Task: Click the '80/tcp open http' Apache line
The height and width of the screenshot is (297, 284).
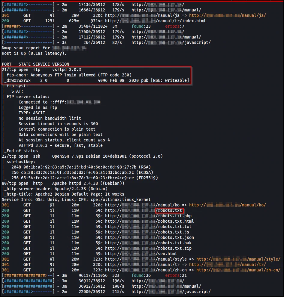Action: click(x=63, y=183)
